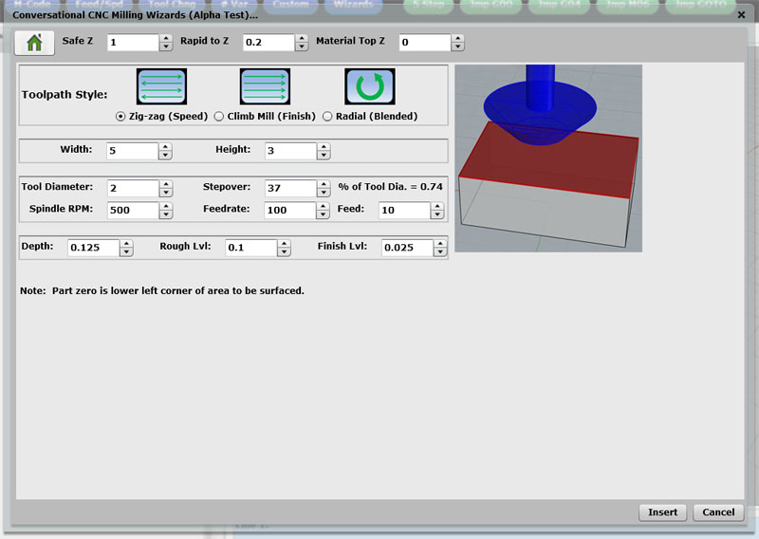Decrease the Rough Lvl value
This screenshot has width=759, height=539.
(284, 252)
